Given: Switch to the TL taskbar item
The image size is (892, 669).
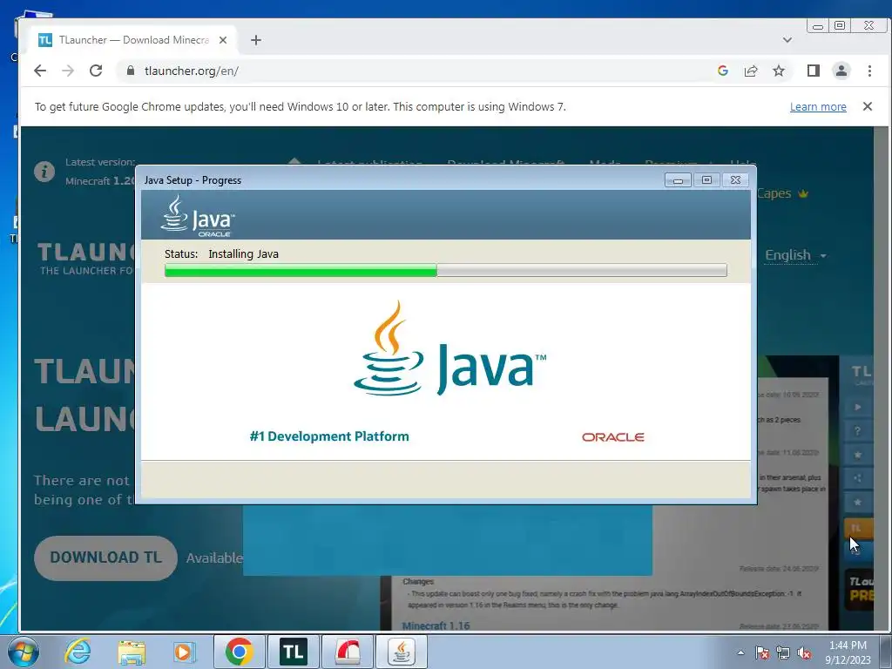Looking at the screenshot, I should (x=293, y=652).
